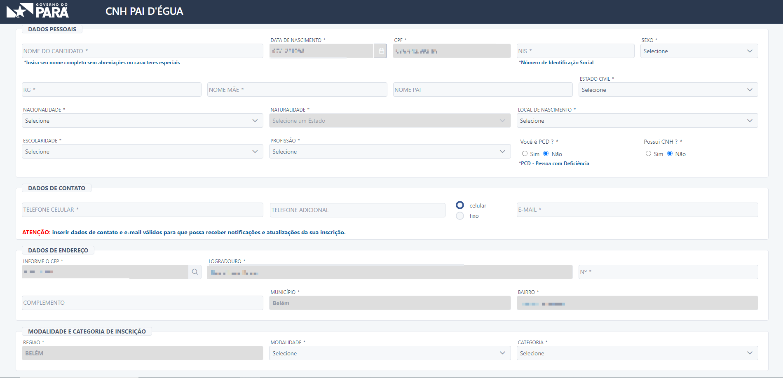Viewport: 783px width, 378px height.
Task: Expand the Estado Civil dropdown
Action: [668, 90]
